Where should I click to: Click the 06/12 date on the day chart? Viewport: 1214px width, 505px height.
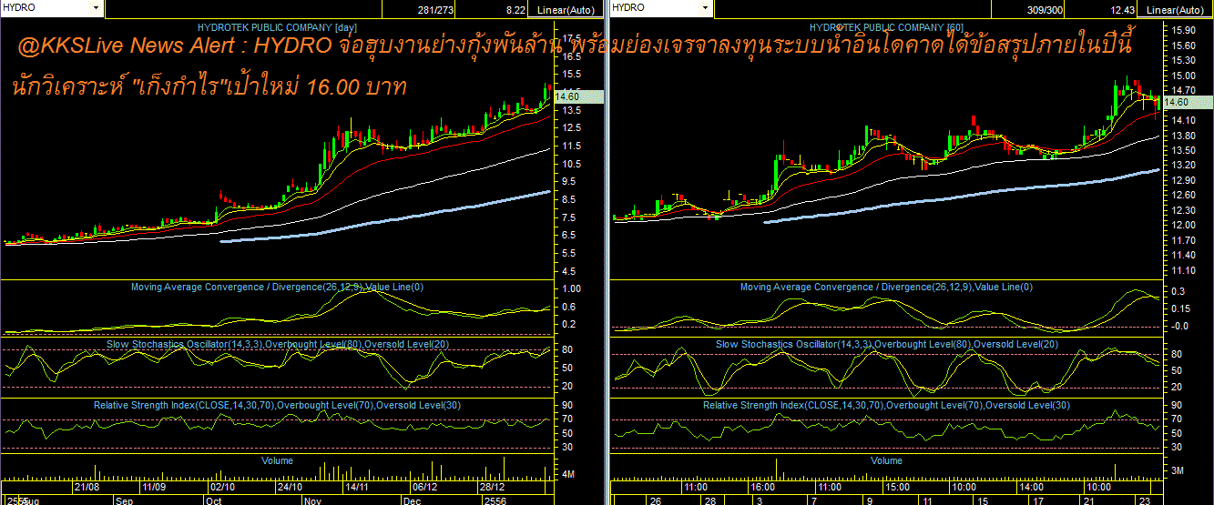pyautogui.click(x=424, y=488)
